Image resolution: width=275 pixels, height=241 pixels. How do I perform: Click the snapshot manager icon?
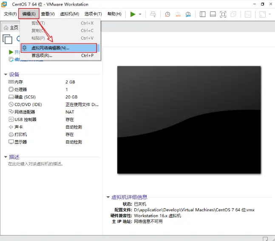(x=187, y=14)
